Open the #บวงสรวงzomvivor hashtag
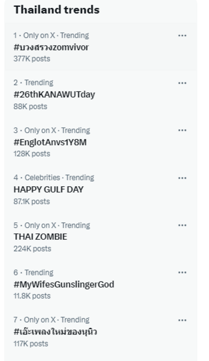Viewport: 209px width, 361px height. coord(51,47)
